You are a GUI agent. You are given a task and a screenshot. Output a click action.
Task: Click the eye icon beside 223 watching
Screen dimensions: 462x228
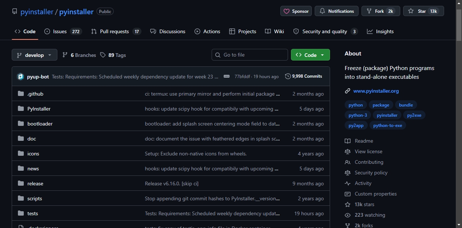[x=348, y=215]
